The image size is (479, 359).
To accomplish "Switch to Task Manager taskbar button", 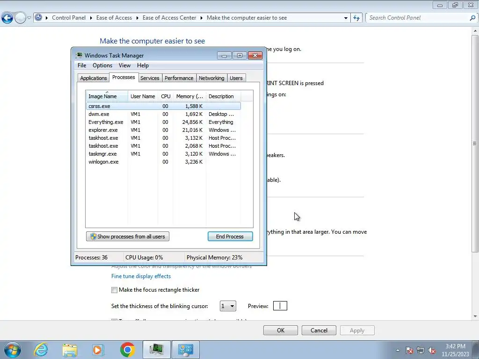I will [x=156, y=350].
